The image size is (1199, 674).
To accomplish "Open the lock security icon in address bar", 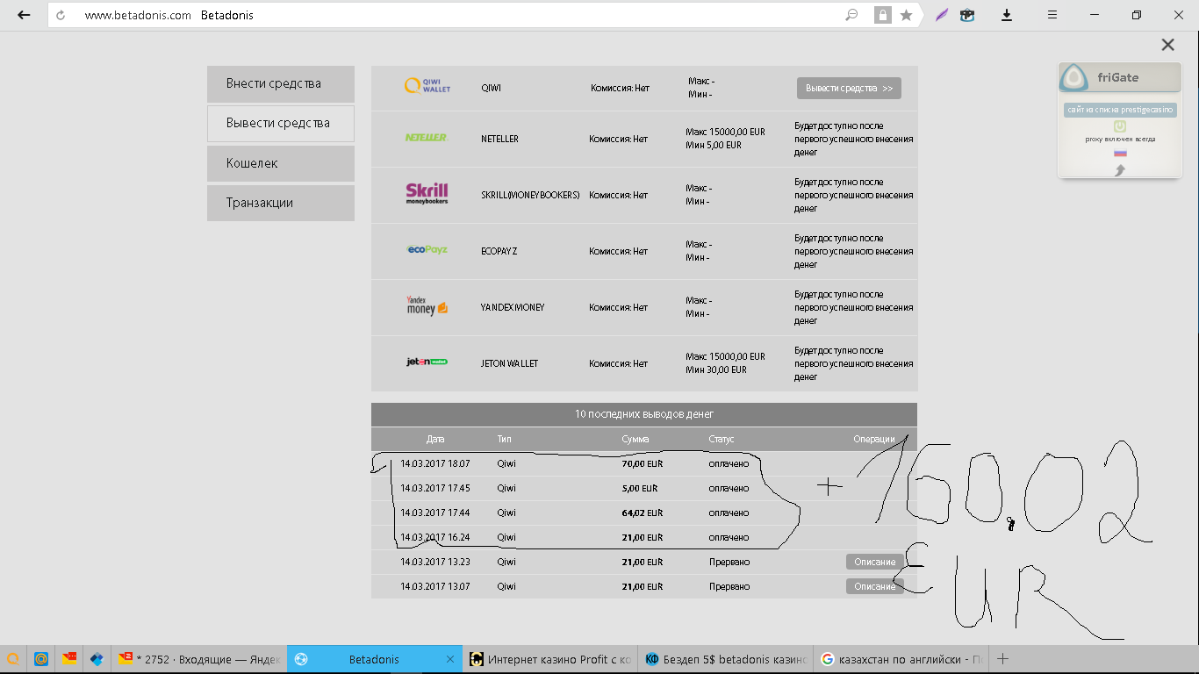I will coord(882,15).
